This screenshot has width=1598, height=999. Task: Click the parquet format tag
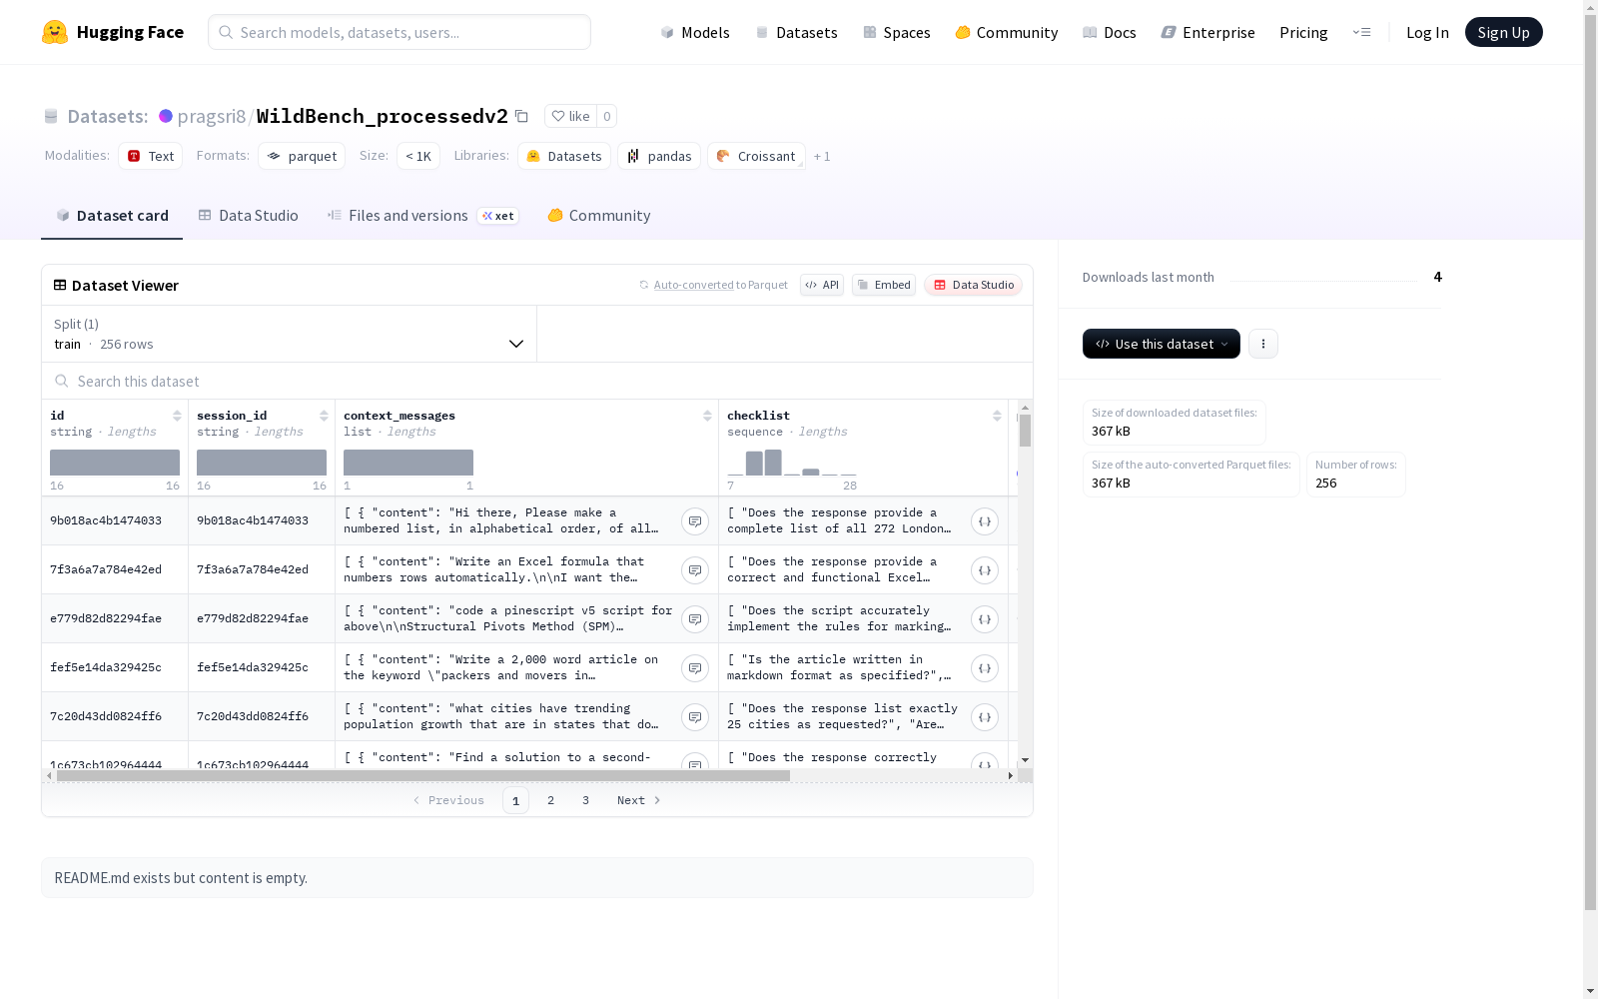tap(302, 156)
